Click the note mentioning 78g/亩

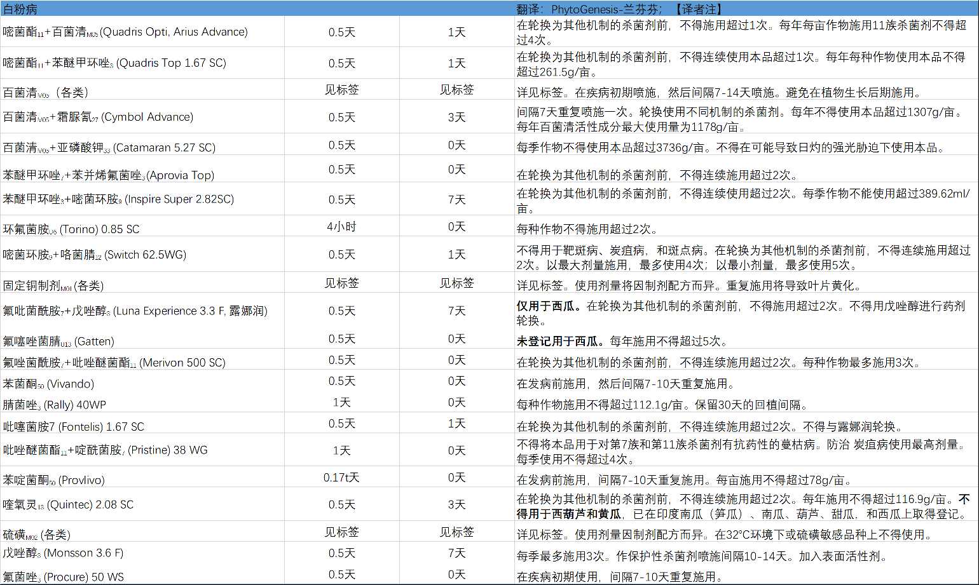click(x=746, y=478)
